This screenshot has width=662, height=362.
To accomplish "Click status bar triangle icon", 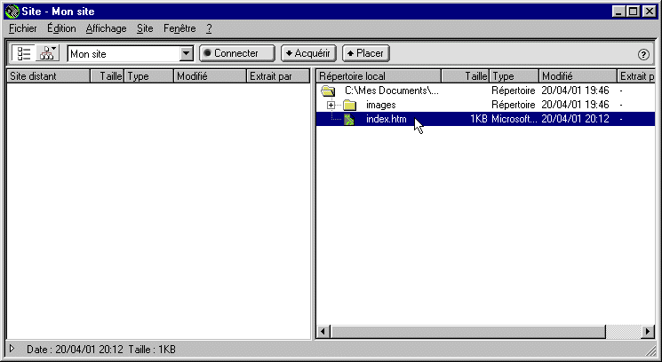I will pyautogui.click(x=12, y=349).
